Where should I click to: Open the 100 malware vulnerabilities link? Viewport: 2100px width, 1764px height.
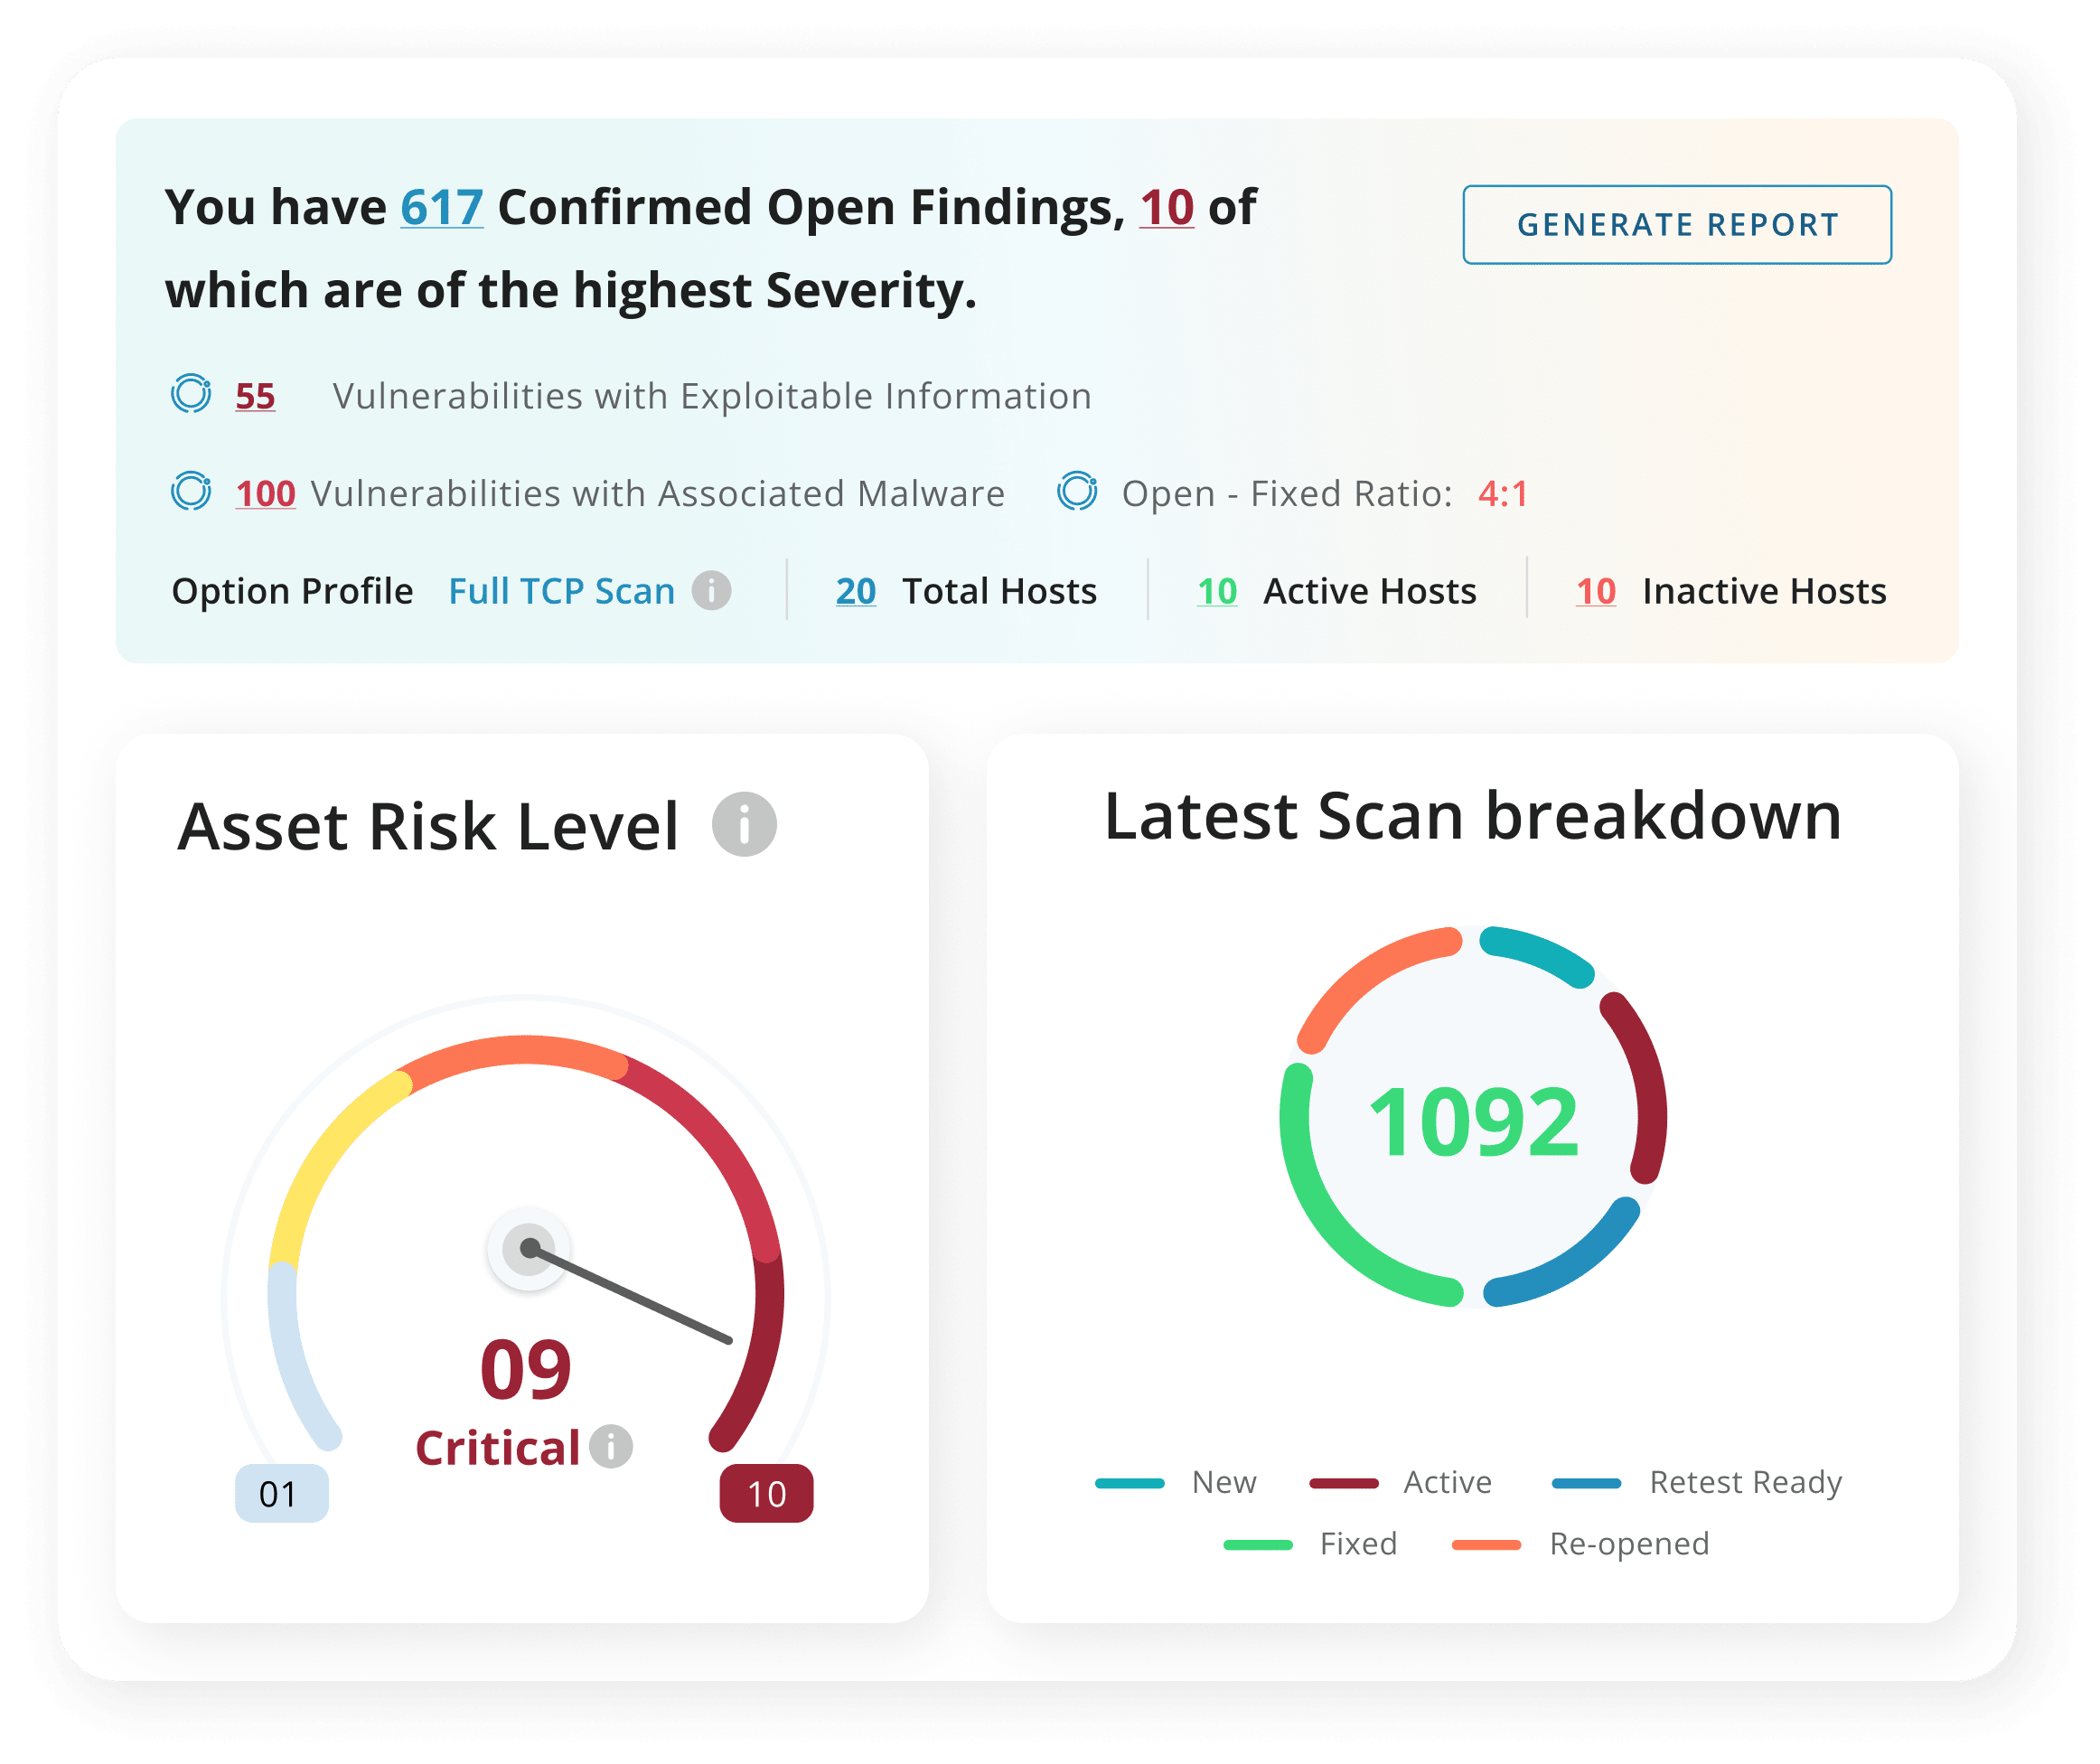265,494
